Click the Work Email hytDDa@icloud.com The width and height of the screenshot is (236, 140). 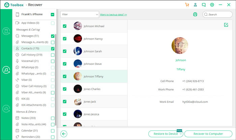pyautogui.click(x=195, y=102)
